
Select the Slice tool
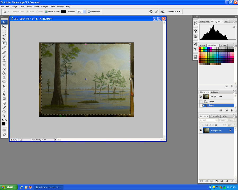4,47
